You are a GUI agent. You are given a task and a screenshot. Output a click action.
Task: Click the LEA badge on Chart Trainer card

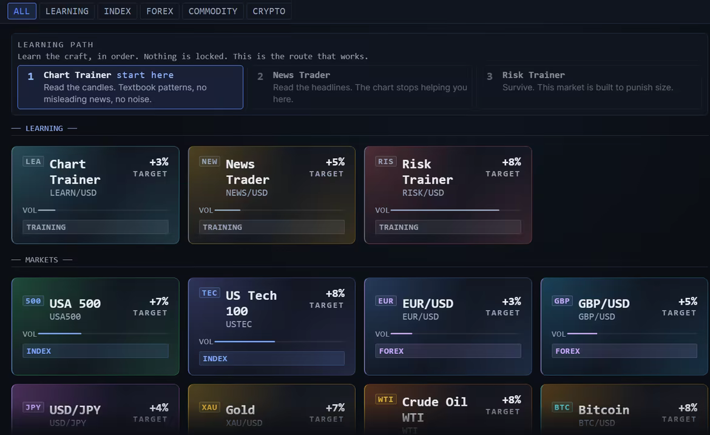click(33, 161)
